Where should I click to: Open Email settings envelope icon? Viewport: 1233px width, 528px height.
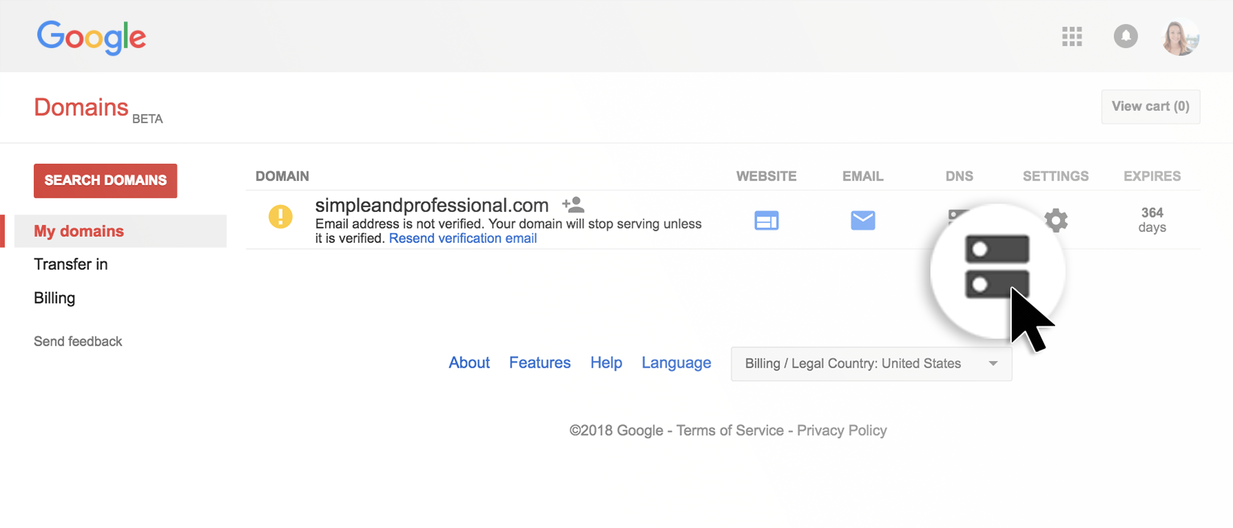(862, 220)
